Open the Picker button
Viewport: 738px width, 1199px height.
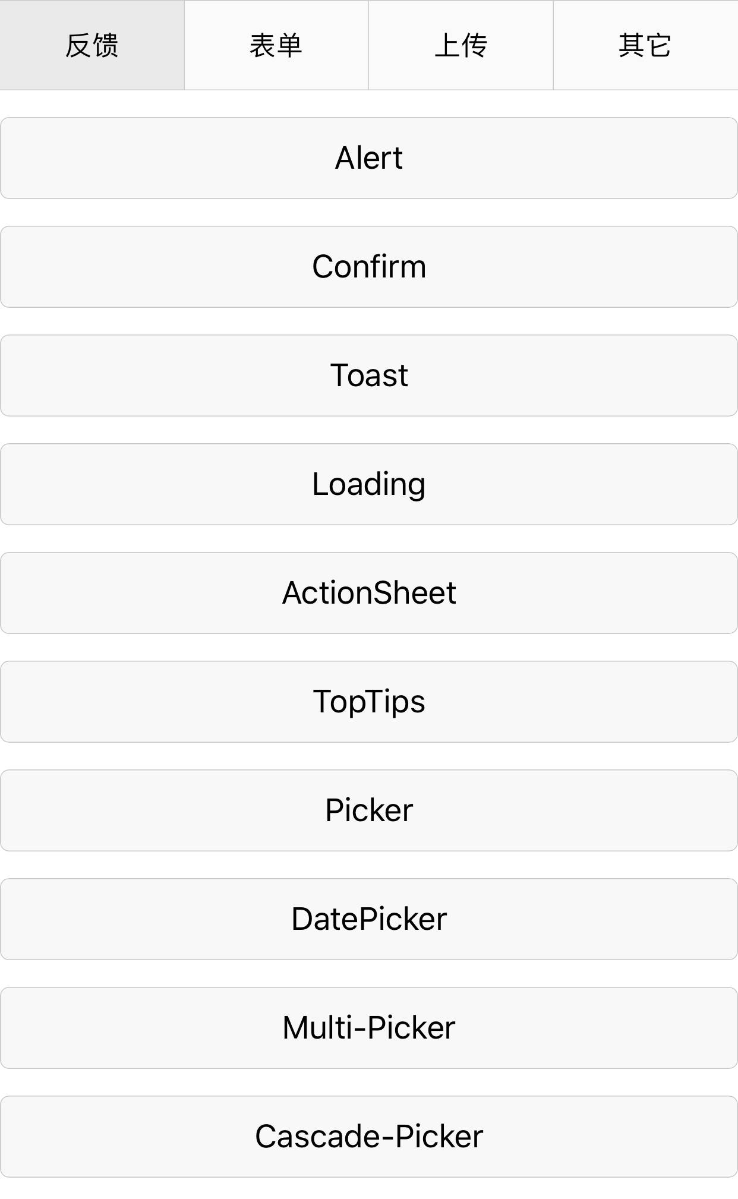tap(369, 810)
